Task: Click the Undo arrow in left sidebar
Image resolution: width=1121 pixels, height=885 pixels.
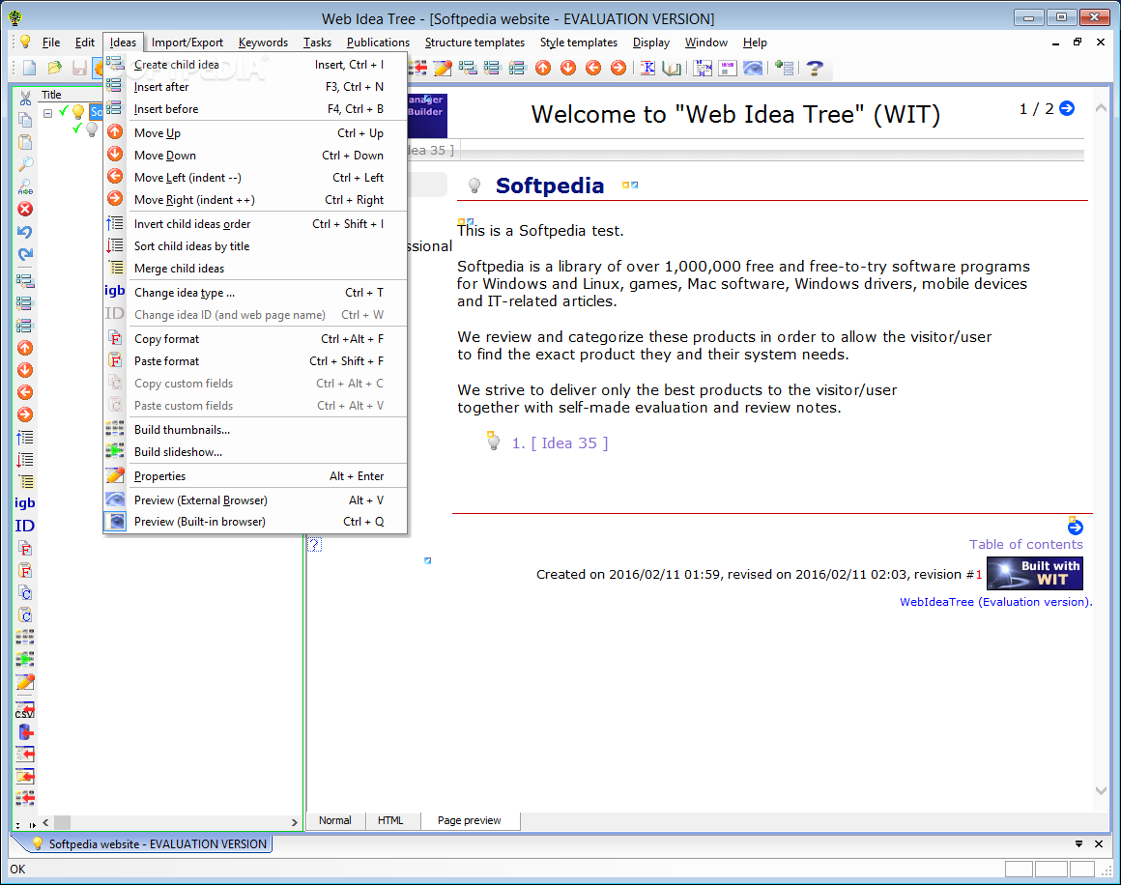Action: [25, 232]
